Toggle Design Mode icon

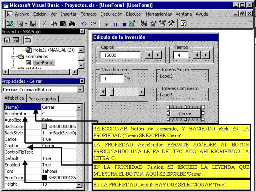132,24
